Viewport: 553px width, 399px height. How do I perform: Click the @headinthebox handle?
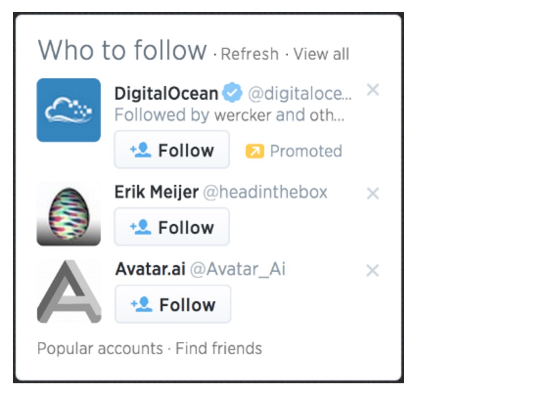pyautogui.click(x=265, y=192)
